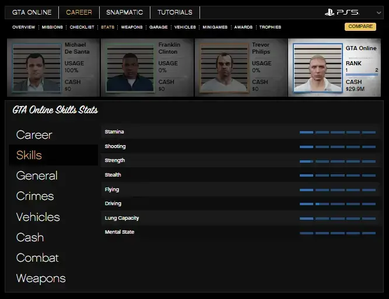389x299 pixels.
Task: Switch to the Snapmatic tab
Action: pos(124,12)
